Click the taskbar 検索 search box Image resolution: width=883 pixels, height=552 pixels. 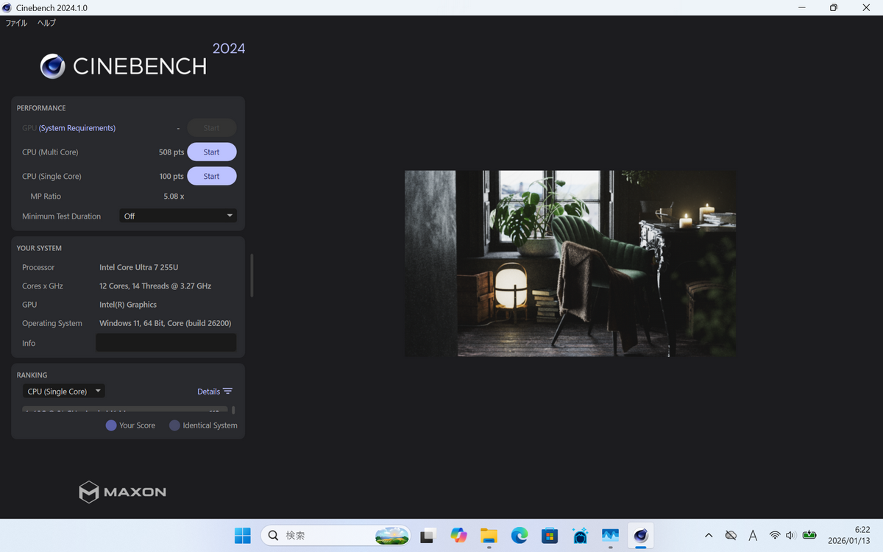click(336, 536)
